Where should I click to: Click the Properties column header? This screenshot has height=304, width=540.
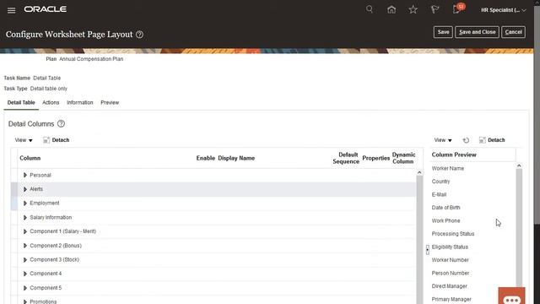pos(375,158)
